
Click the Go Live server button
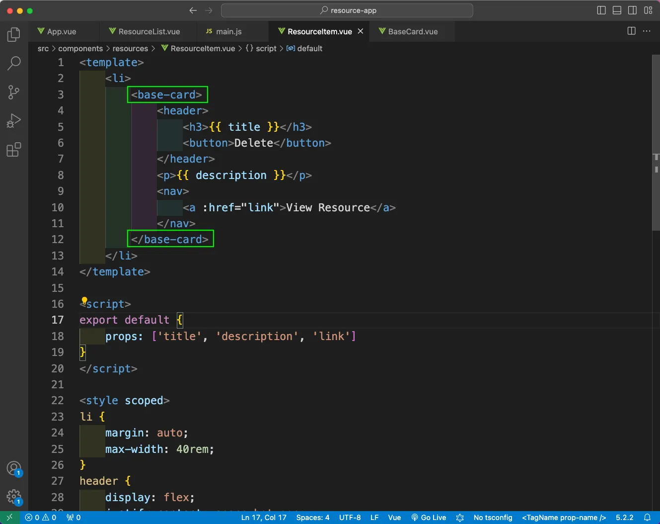coord(429,518)
